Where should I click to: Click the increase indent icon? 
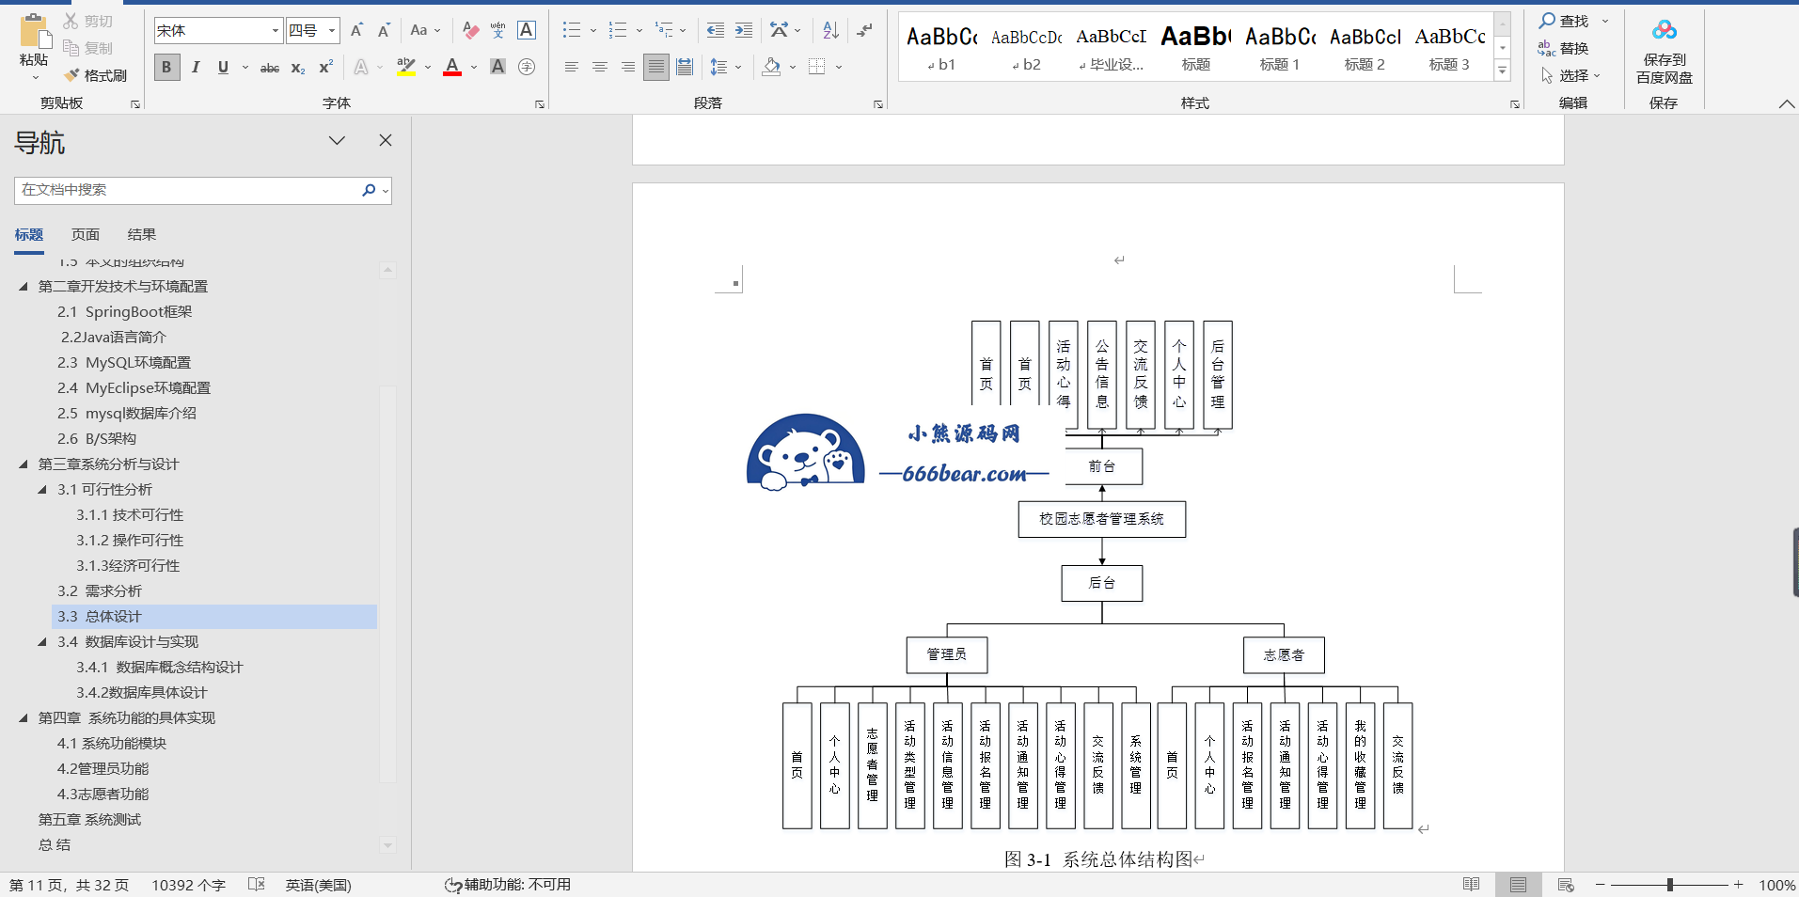click(x=744, y=30)
